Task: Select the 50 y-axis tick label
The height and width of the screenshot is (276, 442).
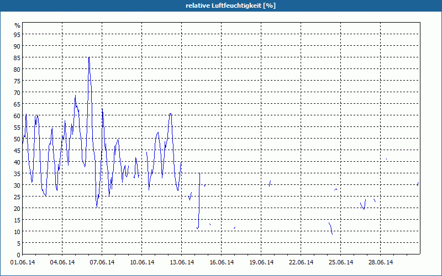Action: pos(17,139)
